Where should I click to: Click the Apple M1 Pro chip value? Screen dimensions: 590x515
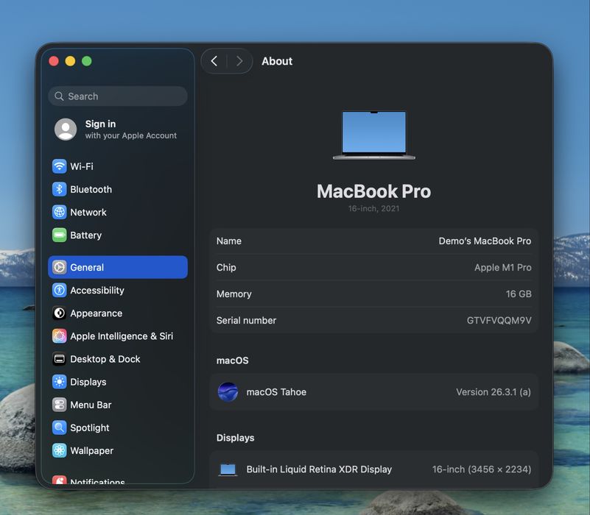(502, 268)
